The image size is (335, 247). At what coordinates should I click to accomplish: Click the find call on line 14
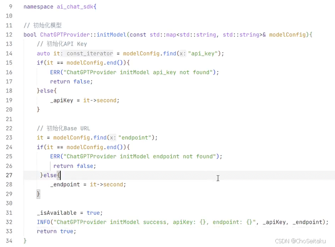pos(170,53)
